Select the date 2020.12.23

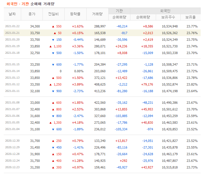pos(12,167)
